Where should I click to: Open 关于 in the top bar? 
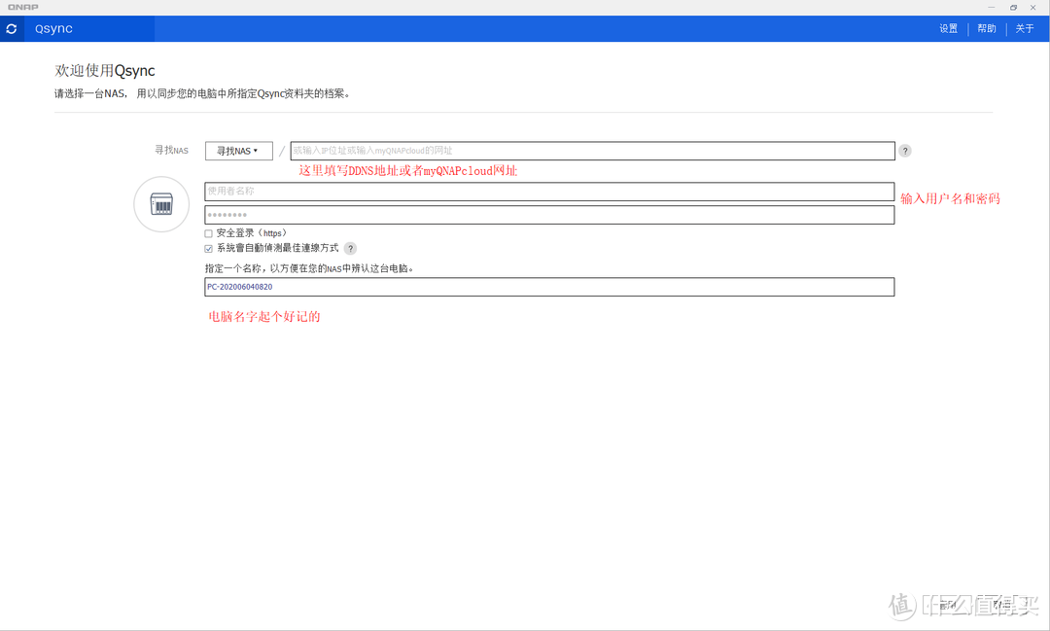coord(1025,29)
